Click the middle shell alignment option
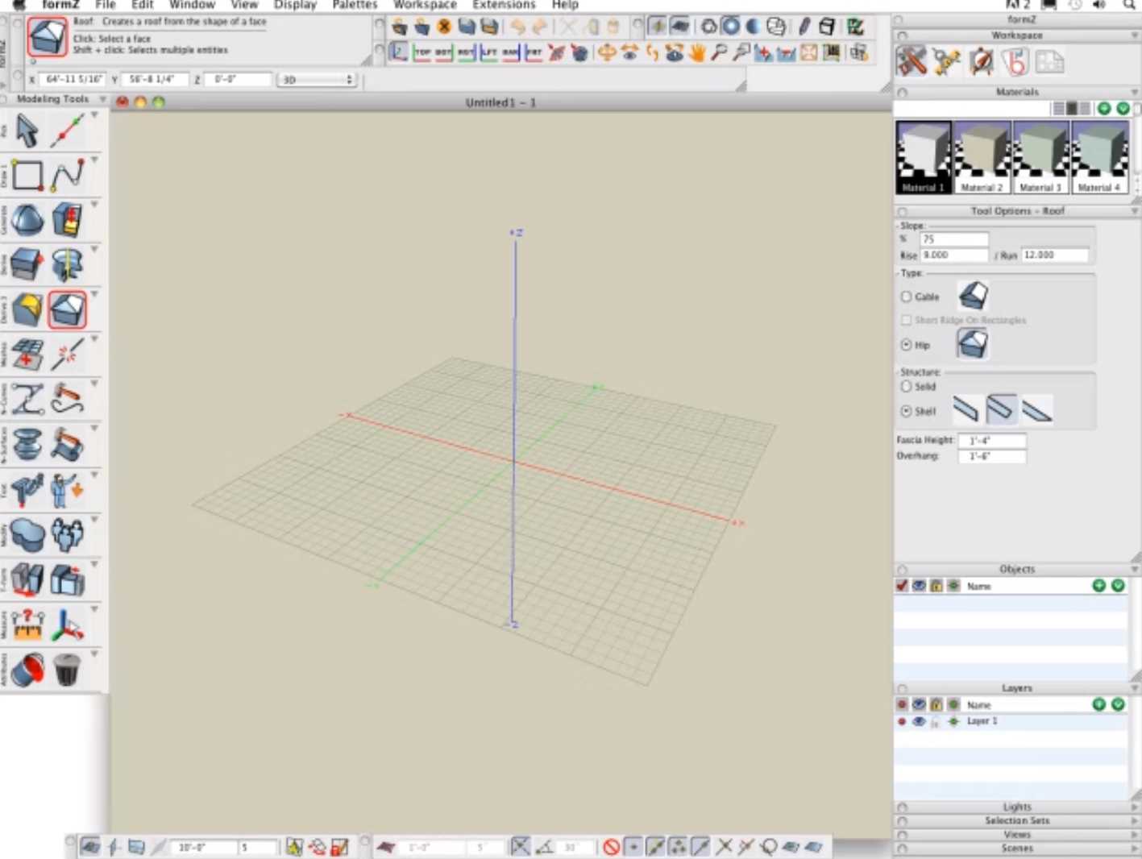 pyautogui.click(x=1000, y=409)
